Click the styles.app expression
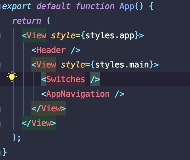190x160 pixels. click(110, 35)
